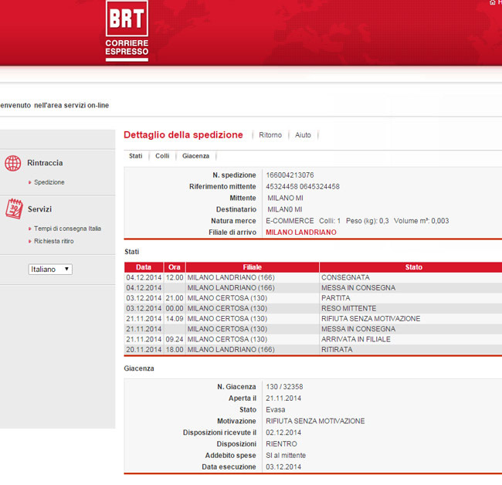The width and height of the screenshot is (502, 485).
Task: Switch to the Colli tab
Action: click(x=162, y=156)
